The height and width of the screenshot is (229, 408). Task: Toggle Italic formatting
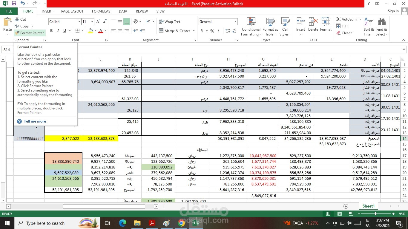(58, 31)
